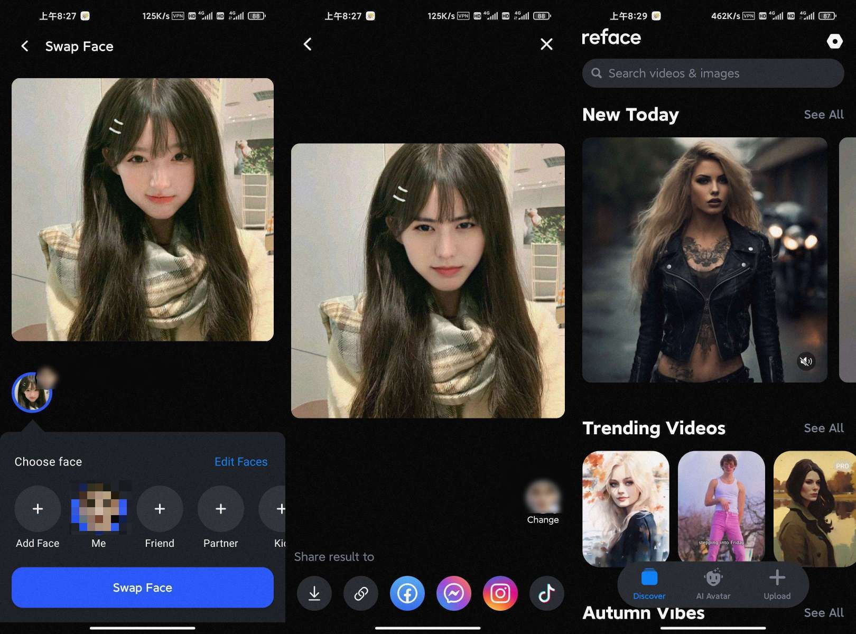Go back from Swap Face screen
This screenshot has height=634, width=856.
(x=25, y=46)
